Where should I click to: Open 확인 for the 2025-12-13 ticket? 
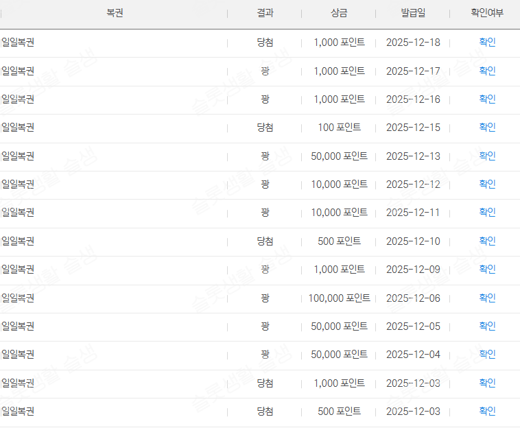click(x=487, y=156)
